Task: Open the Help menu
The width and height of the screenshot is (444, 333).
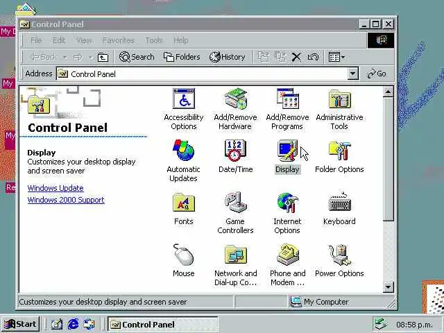Action: click(x=180, y=40)
